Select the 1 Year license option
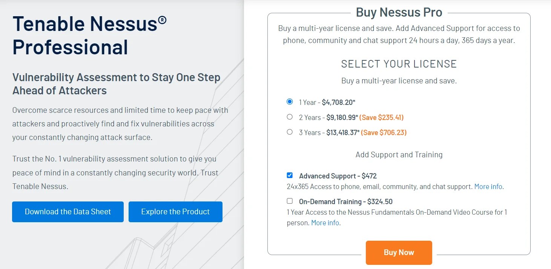 290,101
